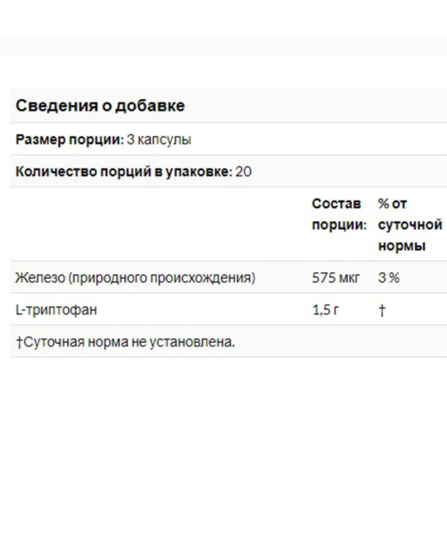Click the word 'нормы' in header
This screenshot has width=447, height=558.
(402, 246)
